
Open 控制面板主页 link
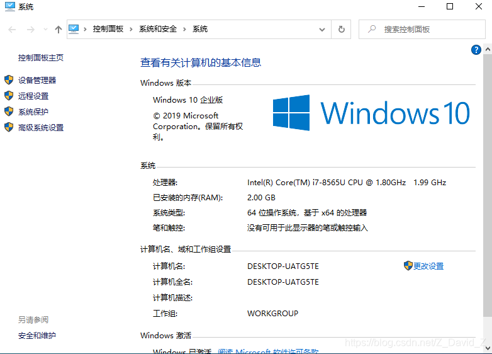click(x=41, y=58)
